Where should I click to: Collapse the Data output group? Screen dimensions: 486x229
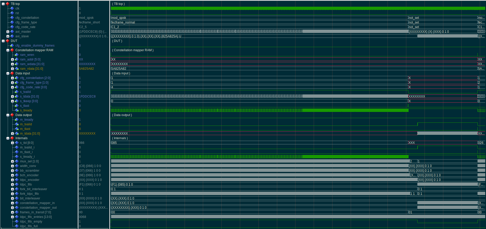point(8,115)
